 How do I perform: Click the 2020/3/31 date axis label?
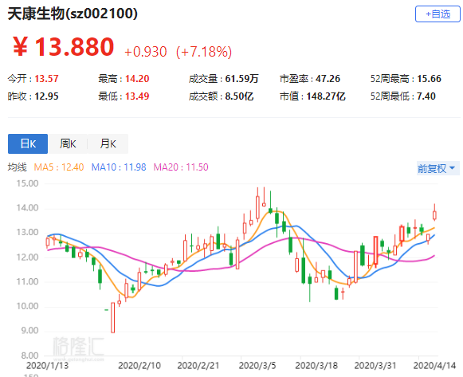tap(375, 366)
